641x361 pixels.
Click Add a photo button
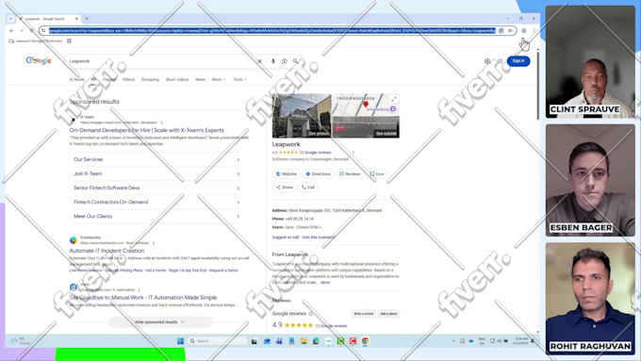click(x=388, y=314)
